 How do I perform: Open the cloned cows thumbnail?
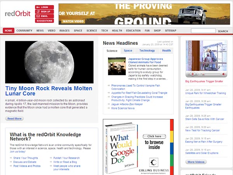pos(117,66)
